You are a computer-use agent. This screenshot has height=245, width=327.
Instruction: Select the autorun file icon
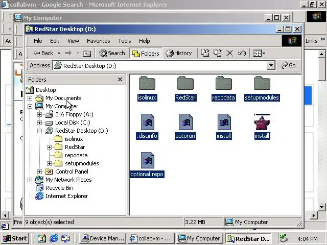click(x=185, y=122)
